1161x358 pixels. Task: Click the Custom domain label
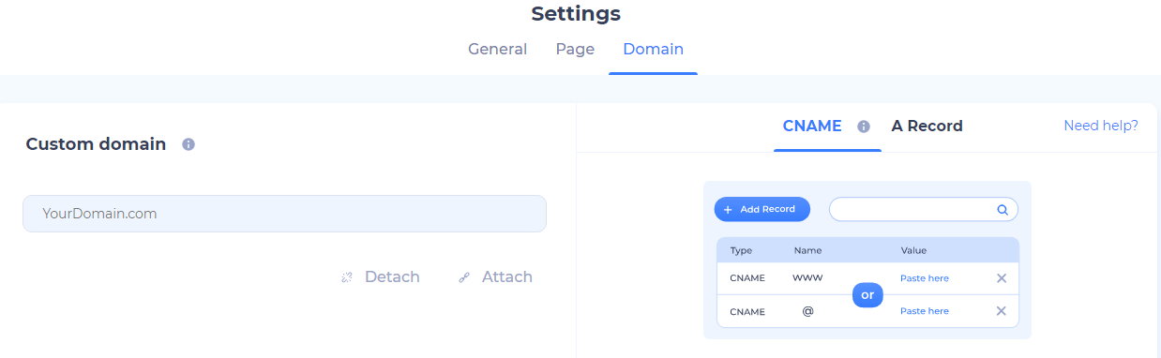(96, 144)
